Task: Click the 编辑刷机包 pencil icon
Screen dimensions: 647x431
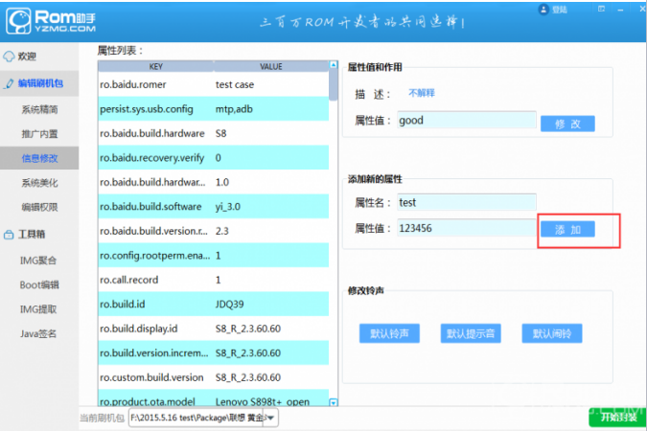Action: [9, 83]
